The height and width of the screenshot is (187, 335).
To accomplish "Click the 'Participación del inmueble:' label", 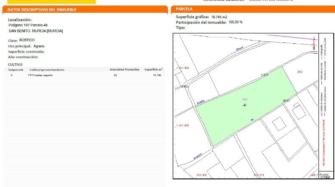I will [201, 23].
